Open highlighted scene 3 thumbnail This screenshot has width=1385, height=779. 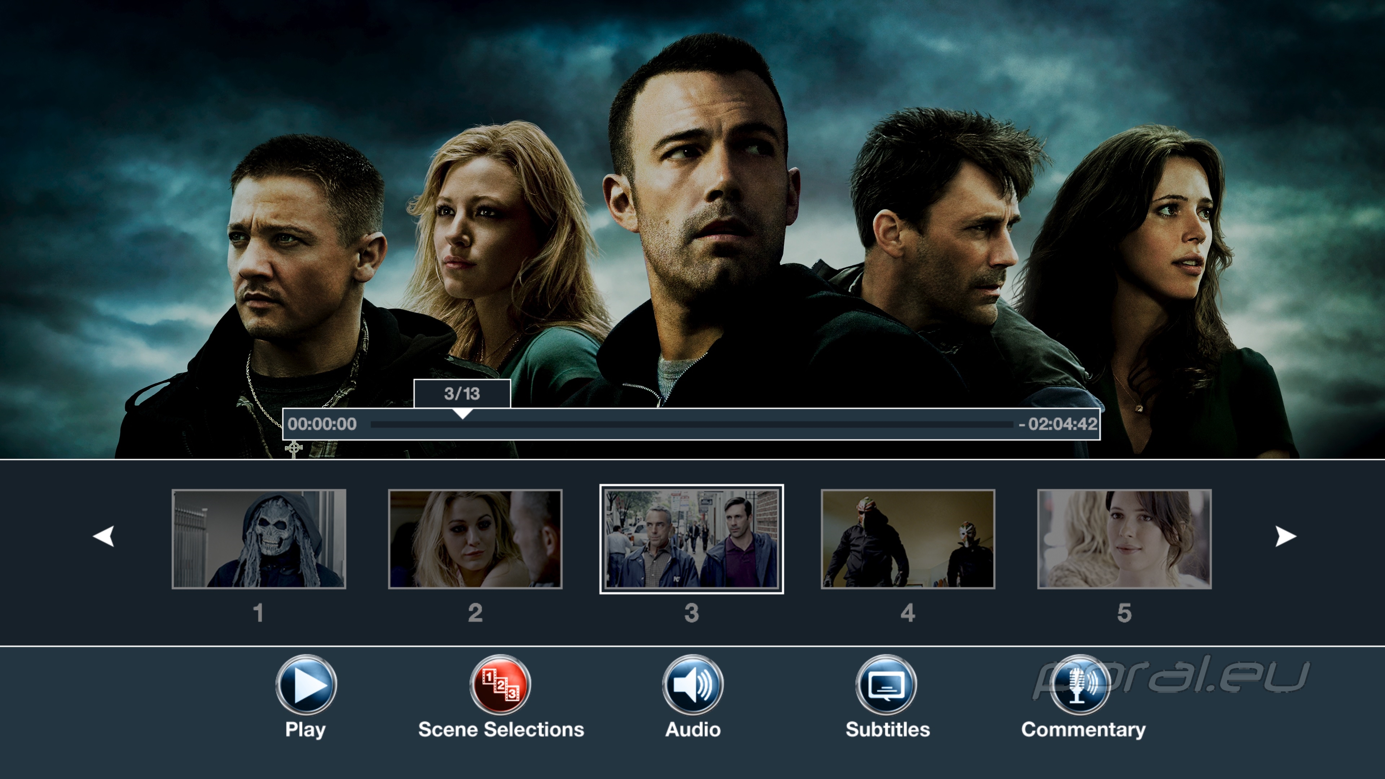click(x=692, y=539)
